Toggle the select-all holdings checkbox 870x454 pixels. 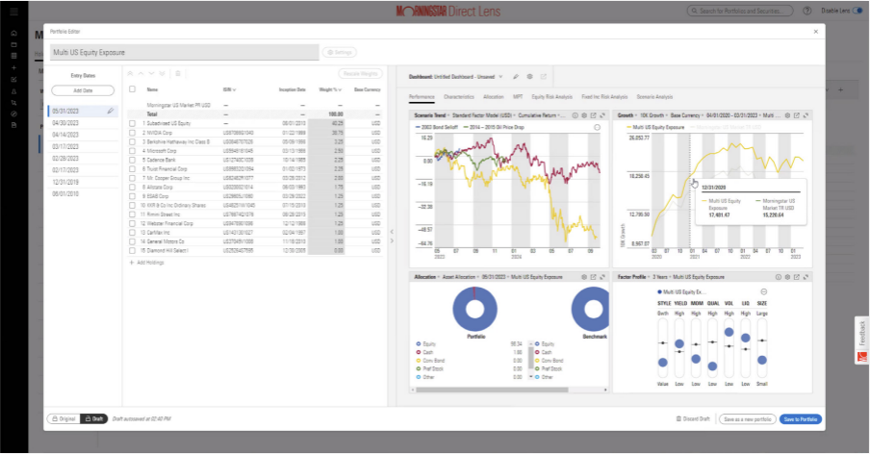coord(132,88)
